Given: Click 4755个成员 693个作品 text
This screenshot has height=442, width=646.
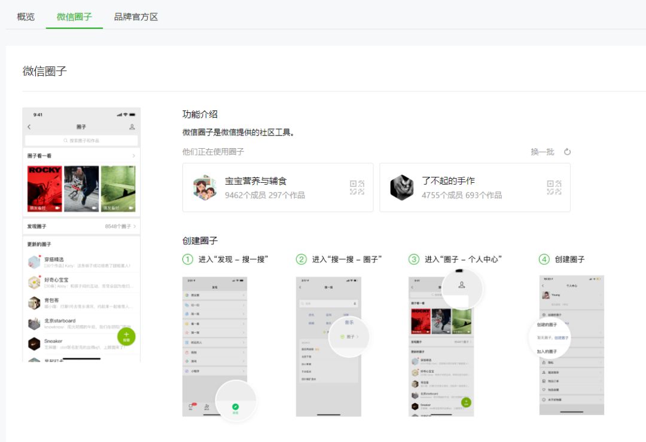Looking at the screenshot, I should (x=461, y=195).
